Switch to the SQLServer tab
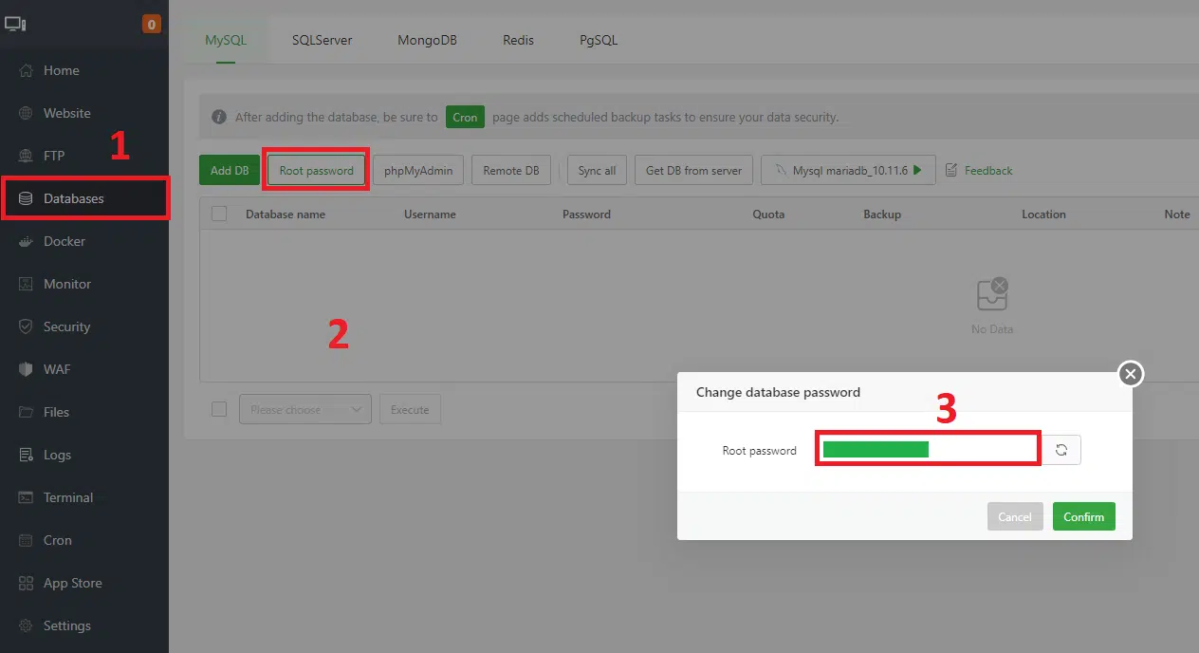This screenshot has width=1199, height=653. (x=323, y=40)
